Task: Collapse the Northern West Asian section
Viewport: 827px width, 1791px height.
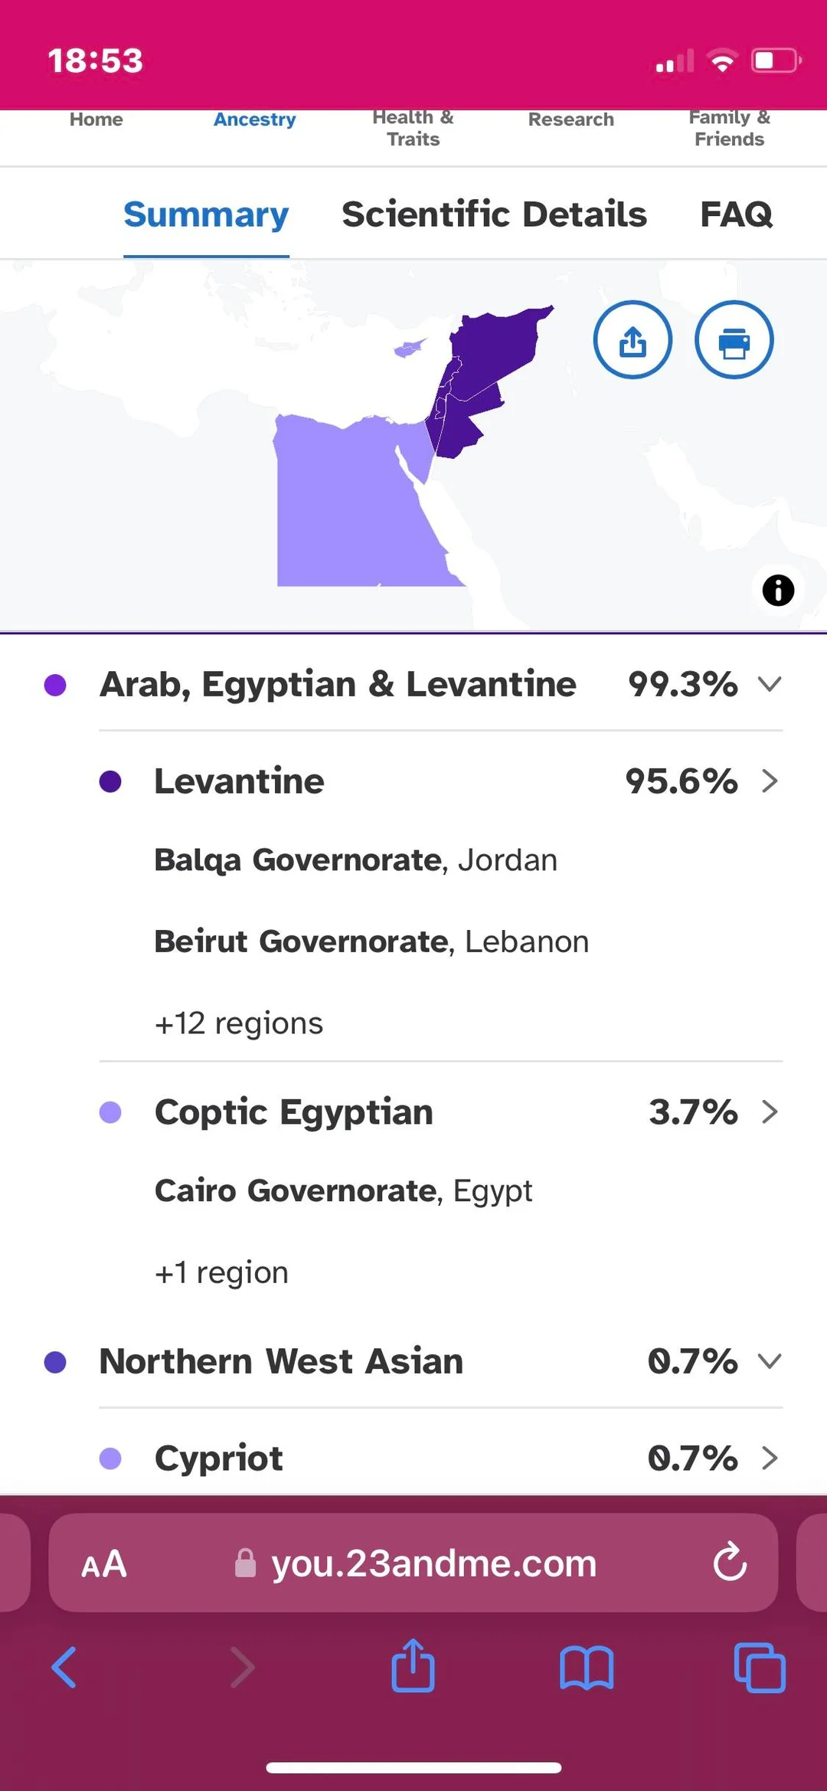Action: point(770,1360)
